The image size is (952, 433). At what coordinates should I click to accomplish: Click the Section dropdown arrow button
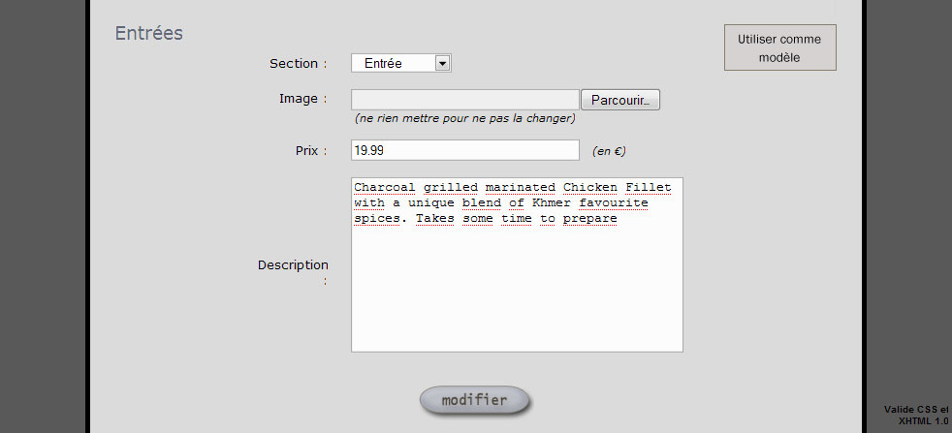point(442,64)
